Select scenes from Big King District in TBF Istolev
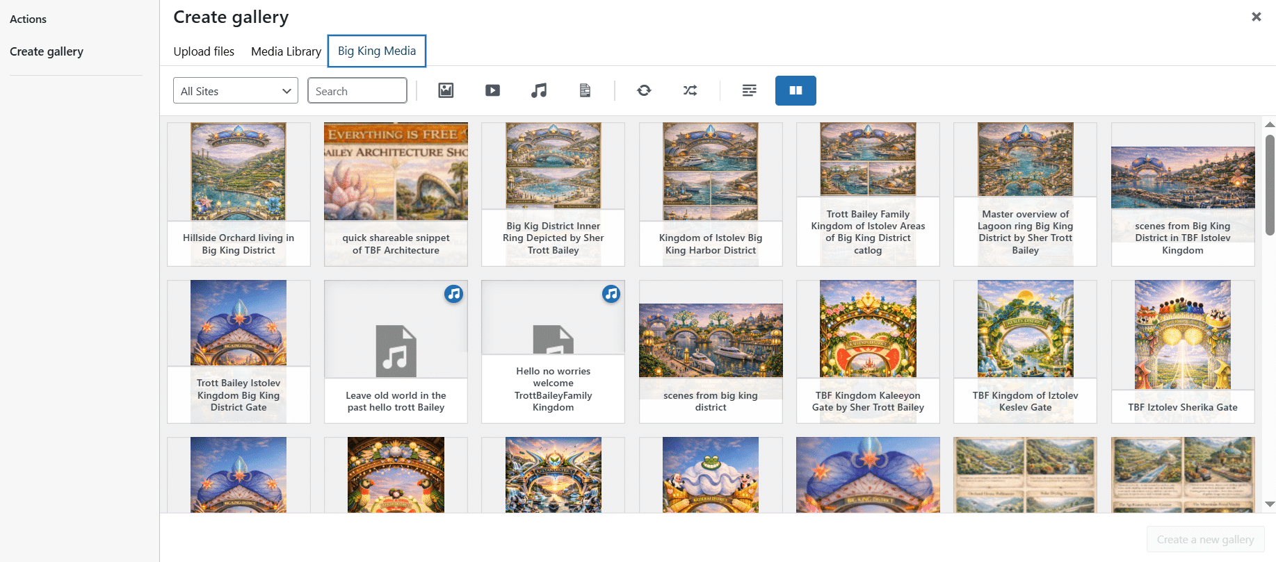 point(1183,195)
